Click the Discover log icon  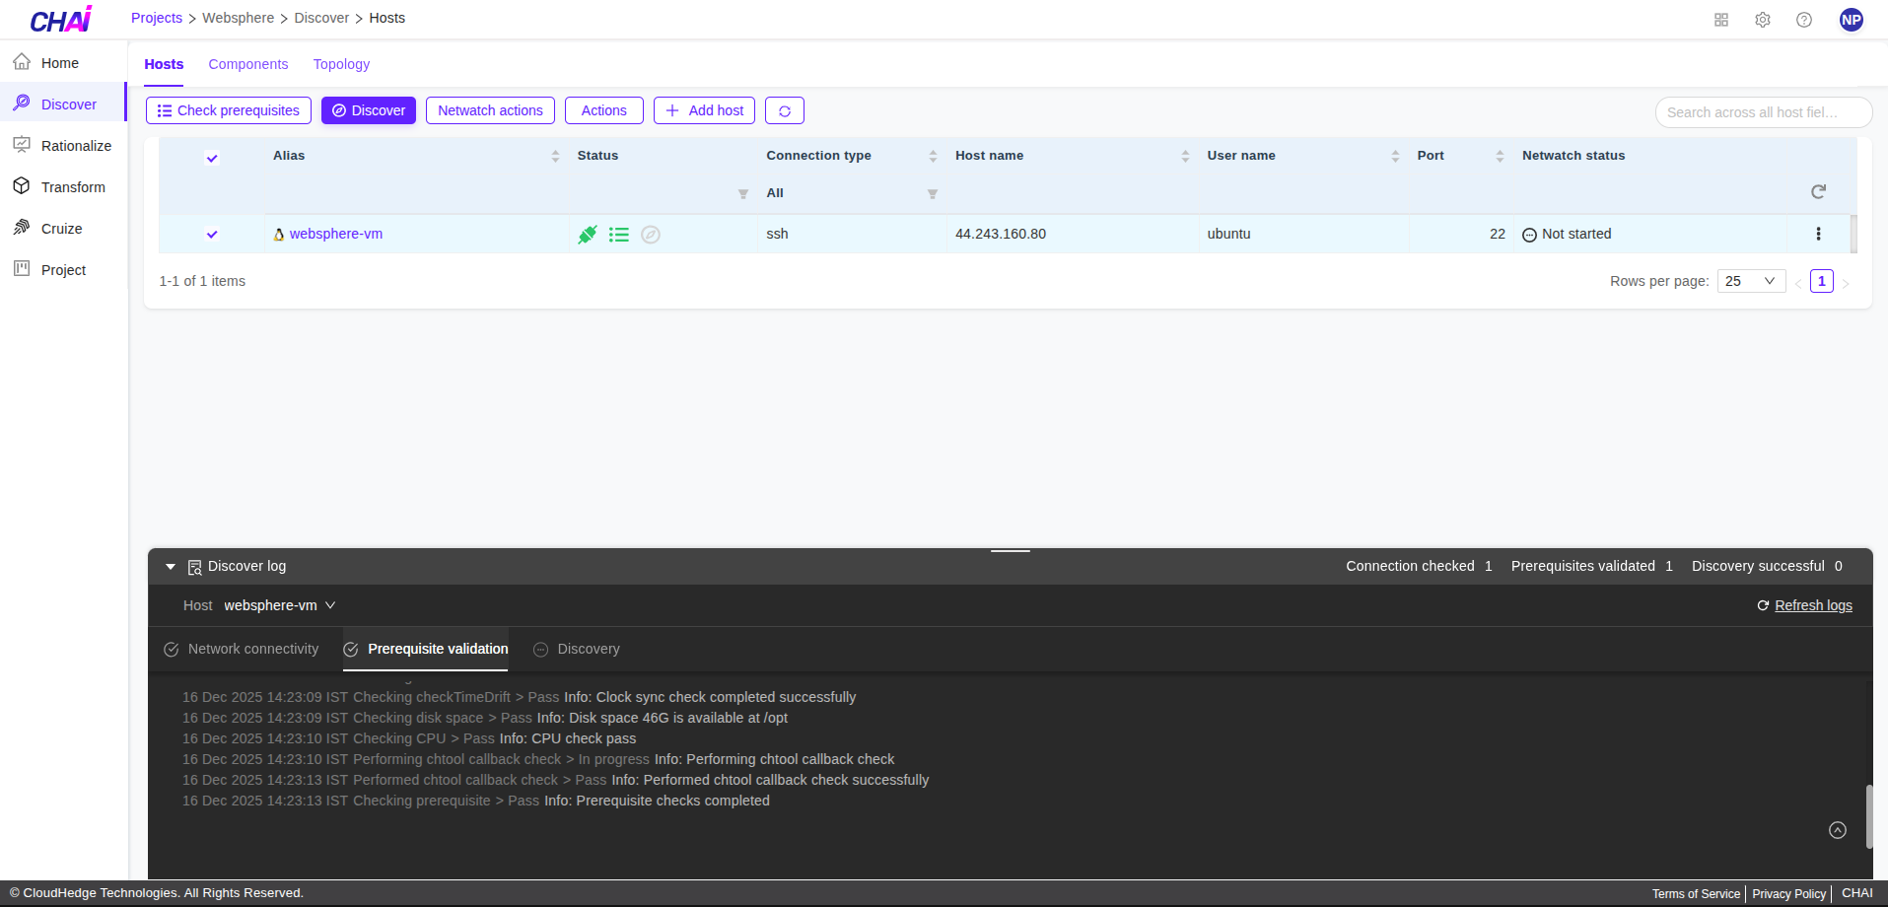pos(195,567)
